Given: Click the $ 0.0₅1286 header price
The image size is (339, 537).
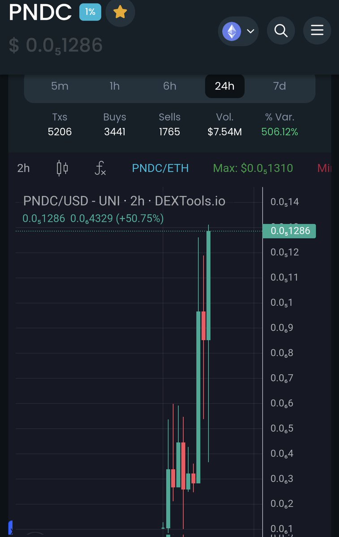Looking at the screenshot, I should click(56, 46).
